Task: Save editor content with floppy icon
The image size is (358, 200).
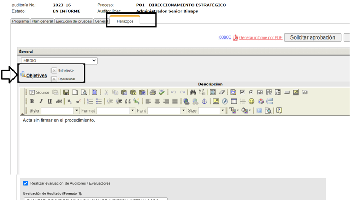Action: pos(66,92)
